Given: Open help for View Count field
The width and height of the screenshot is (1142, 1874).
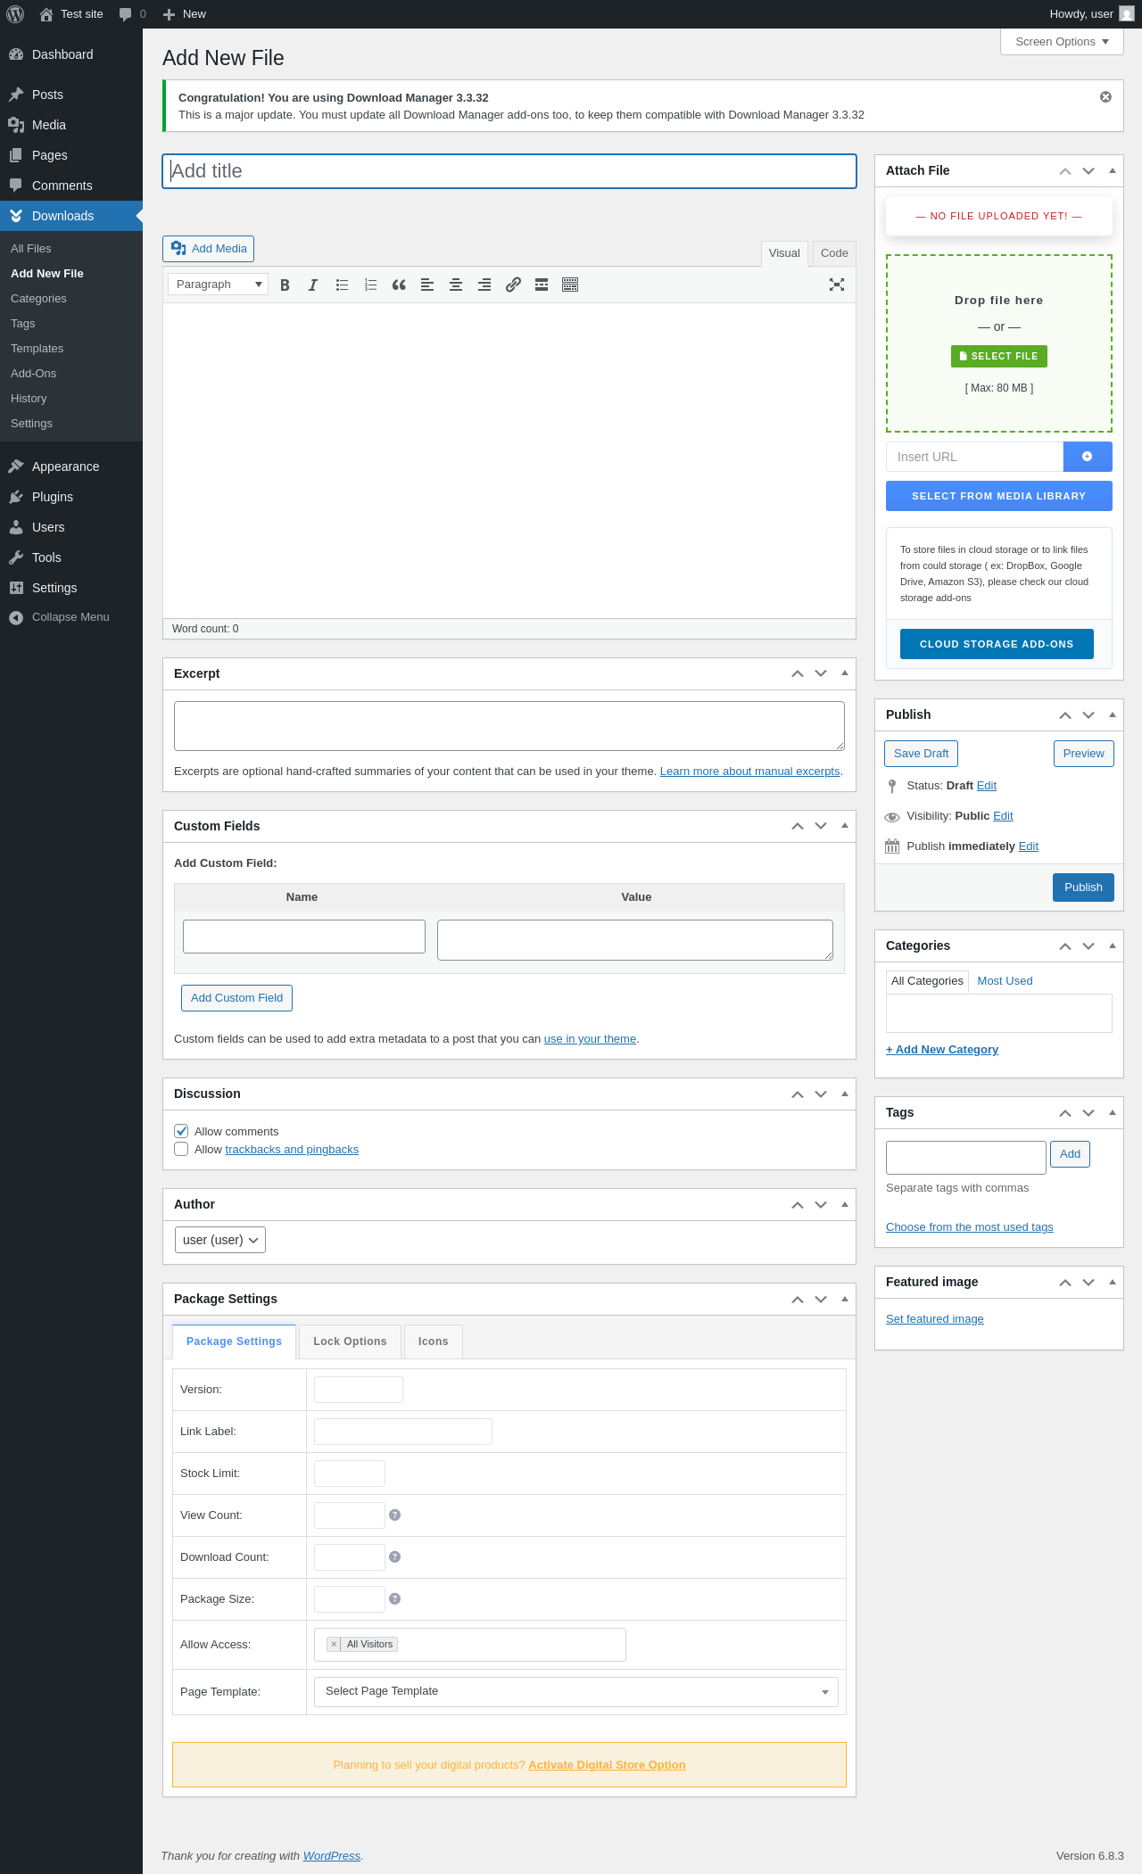Looking at the screenshot, I should click(395, 1515).
